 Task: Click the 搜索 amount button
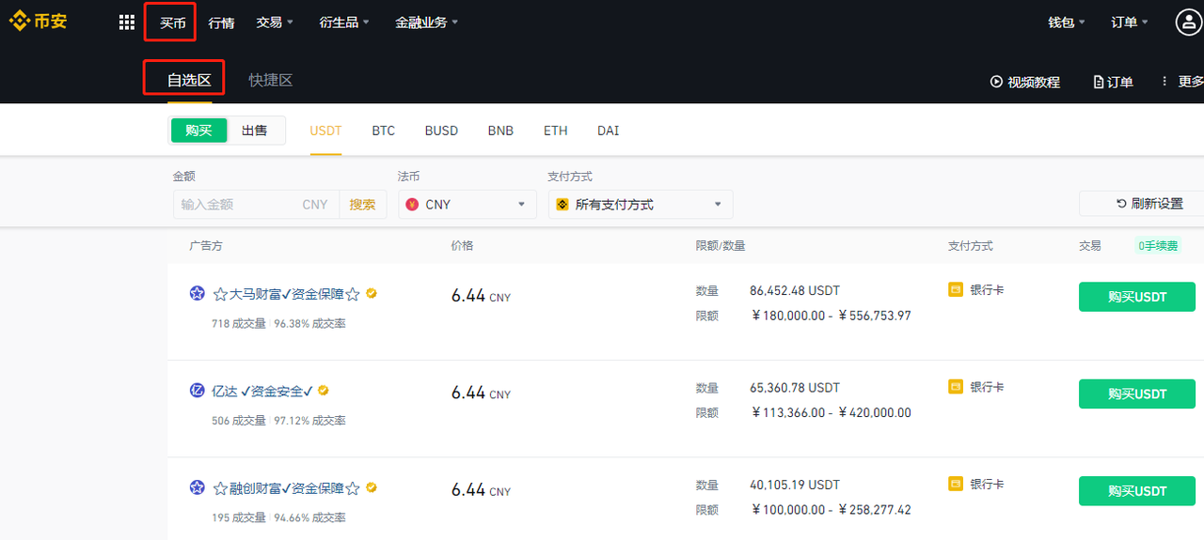362,204
